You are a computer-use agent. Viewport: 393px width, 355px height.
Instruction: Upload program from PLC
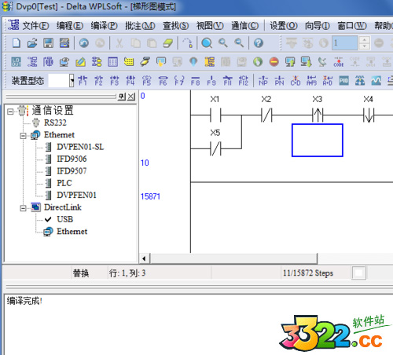tap(290, 62)
